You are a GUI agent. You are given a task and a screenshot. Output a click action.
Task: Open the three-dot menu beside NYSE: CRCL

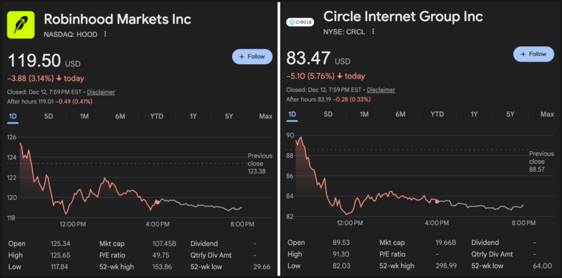pyautogui.click(x=373, y=31)
